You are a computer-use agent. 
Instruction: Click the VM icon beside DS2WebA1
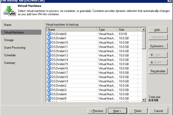49,38
